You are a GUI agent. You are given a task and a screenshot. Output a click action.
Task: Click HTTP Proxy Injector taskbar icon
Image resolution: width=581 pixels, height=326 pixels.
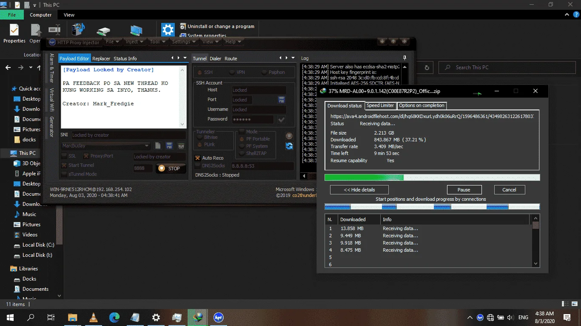pos(219,317)
